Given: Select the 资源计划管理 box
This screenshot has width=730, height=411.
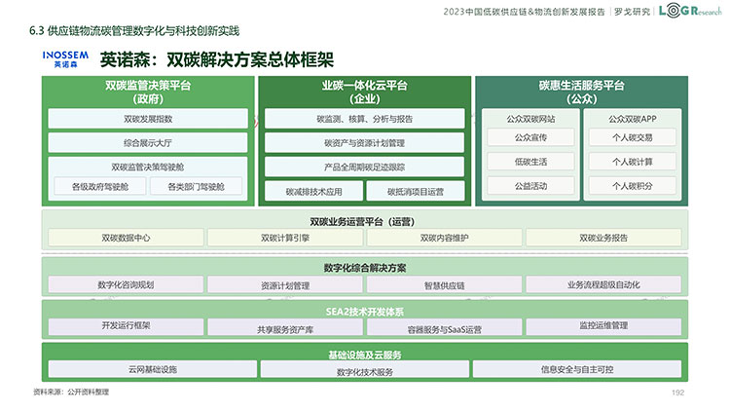Looking at the screenshot, I should tap(285, 284).
